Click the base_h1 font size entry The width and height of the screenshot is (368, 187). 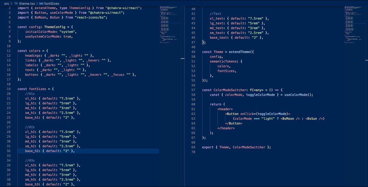(50, 118)
